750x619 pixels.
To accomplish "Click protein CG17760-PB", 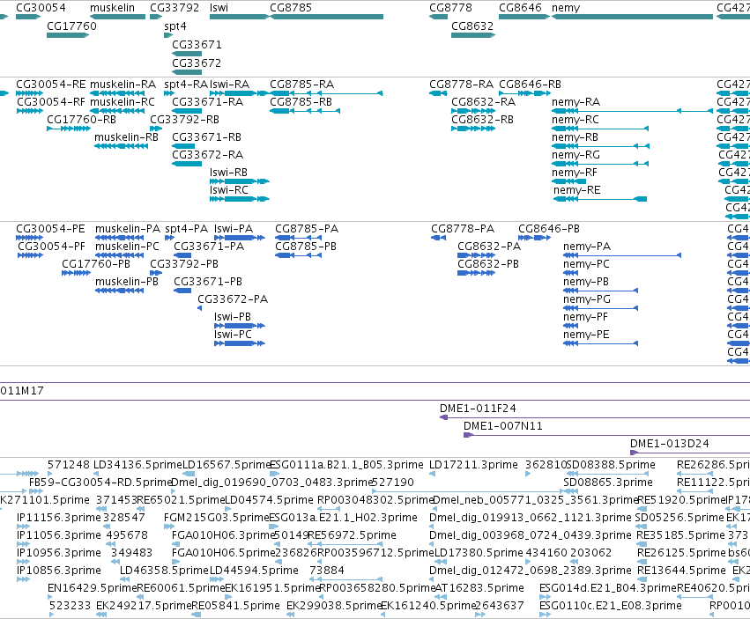I will pyautogui.click(x=96, y=264).
